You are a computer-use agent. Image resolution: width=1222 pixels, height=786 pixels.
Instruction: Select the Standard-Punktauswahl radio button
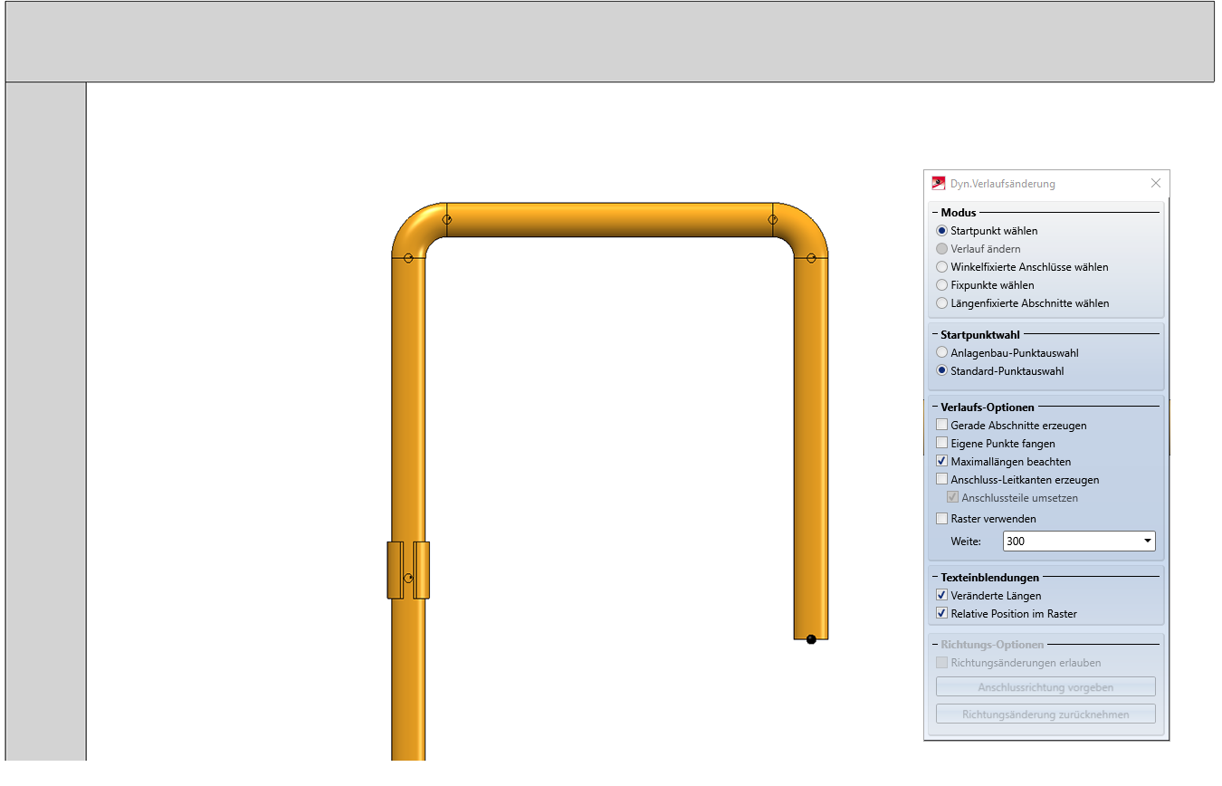point(942,371)
